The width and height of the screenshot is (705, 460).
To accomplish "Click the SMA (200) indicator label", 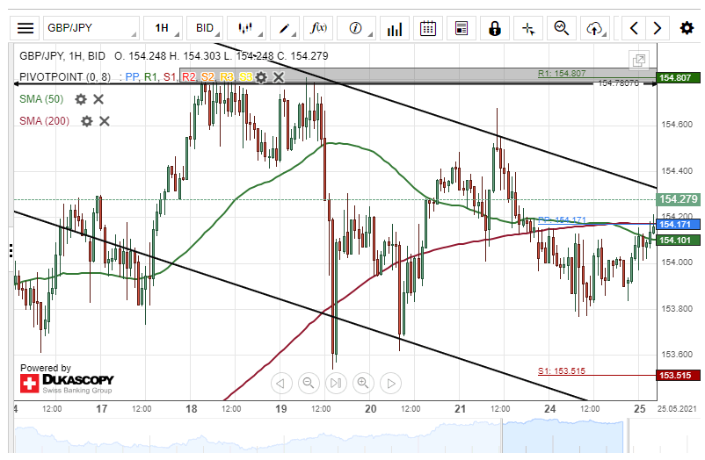I will pos(44,121).
